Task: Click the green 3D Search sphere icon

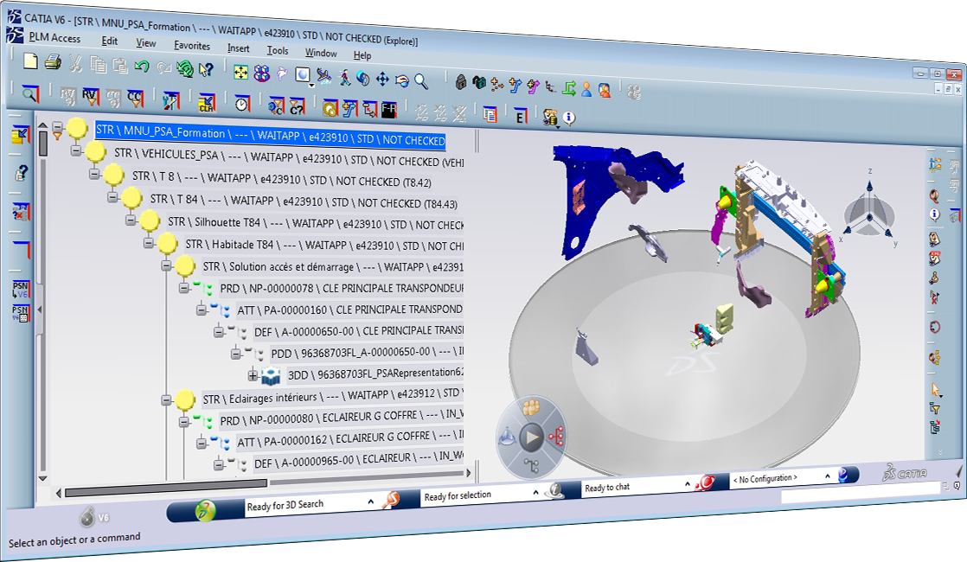Action: (205, 510)
